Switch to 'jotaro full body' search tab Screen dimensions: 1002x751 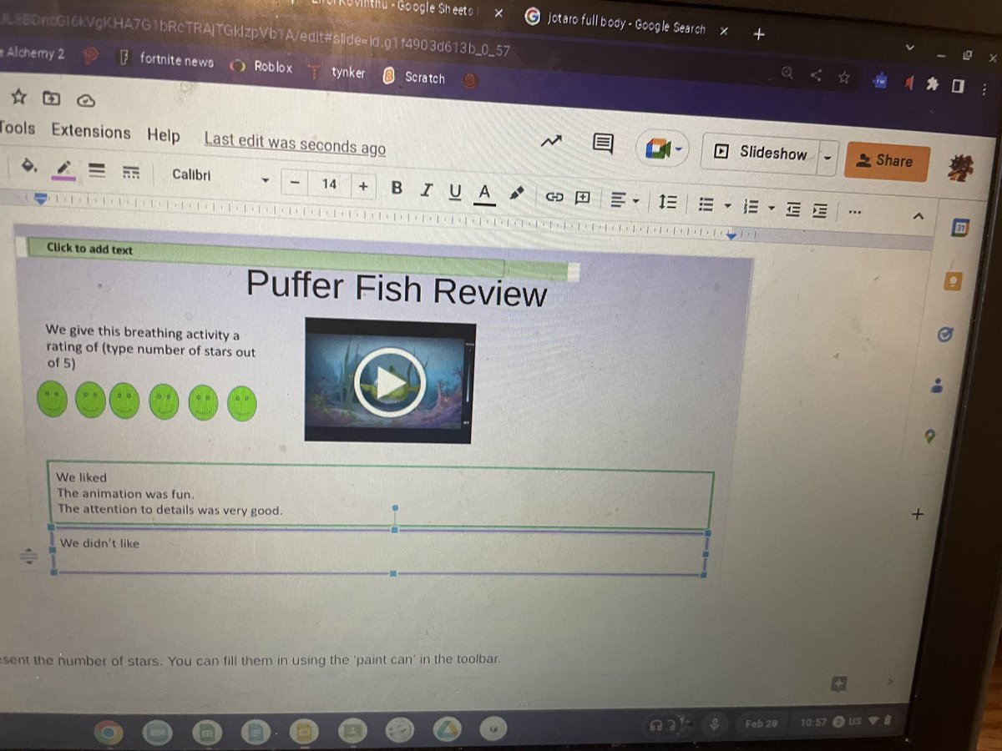pyautogui.click(x=626, y=22)
